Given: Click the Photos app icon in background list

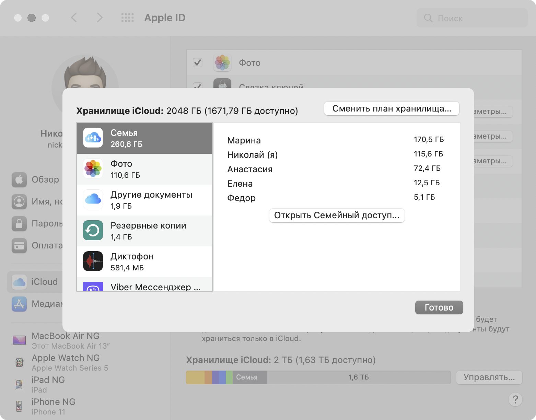Looking at the screenshot, I should click(x=222, y=63).
